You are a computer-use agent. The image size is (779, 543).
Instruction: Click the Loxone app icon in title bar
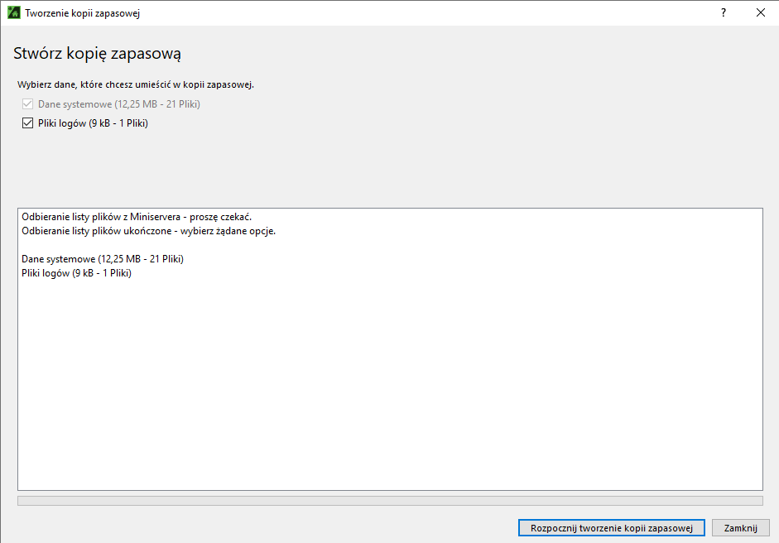pyautogui.click(x=13, y=13)
